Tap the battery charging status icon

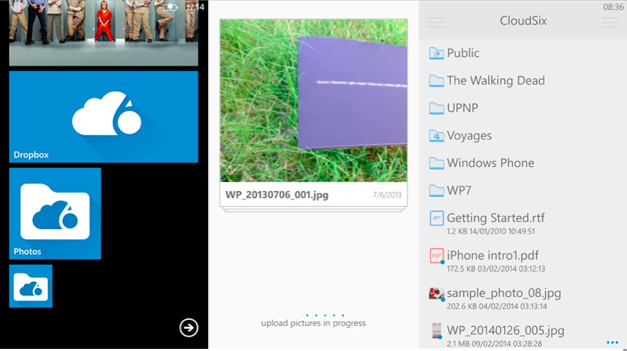point(171,7)
